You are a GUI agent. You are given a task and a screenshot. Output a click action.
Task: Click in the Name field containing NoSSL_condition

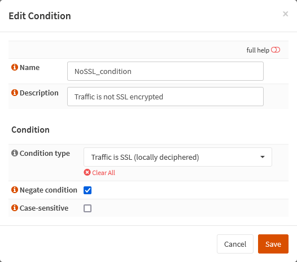[165, 71]
